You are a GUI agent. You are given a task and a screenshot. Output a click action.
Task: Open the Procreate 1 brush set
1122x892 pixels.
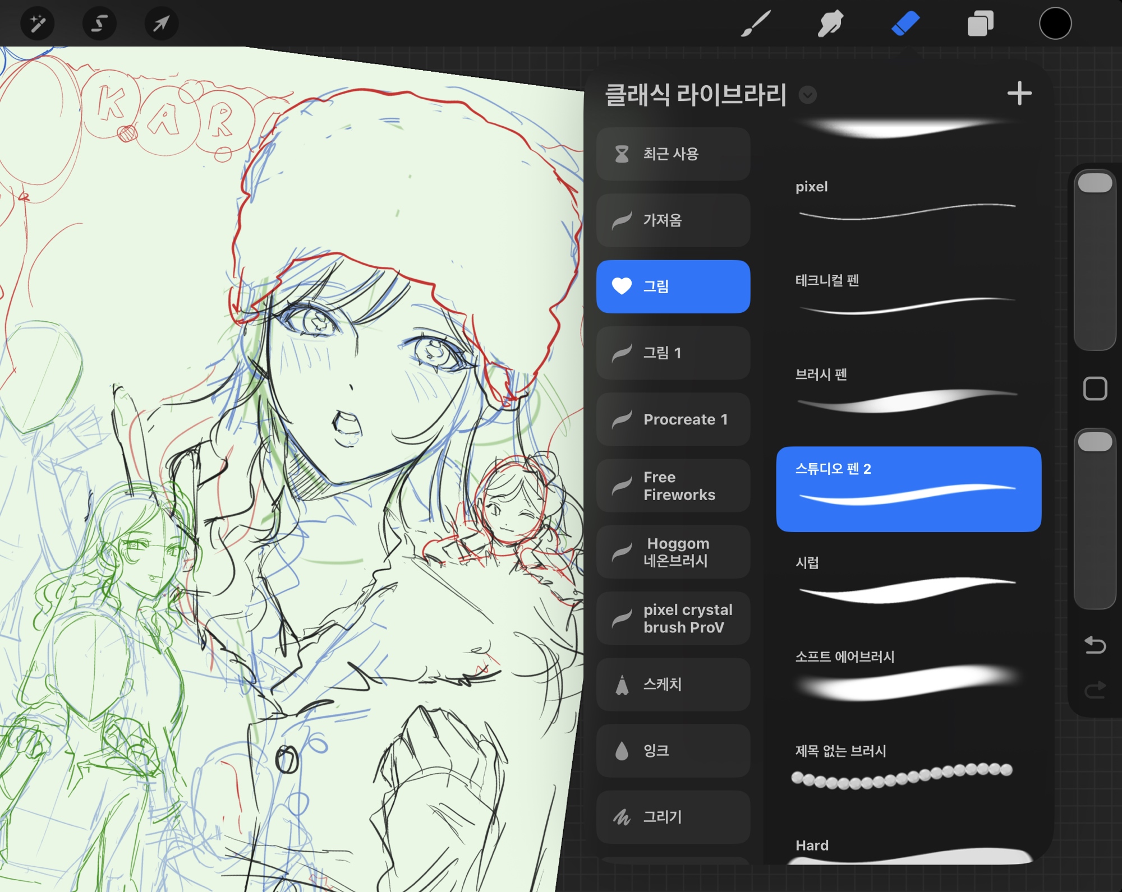(673, 419)
